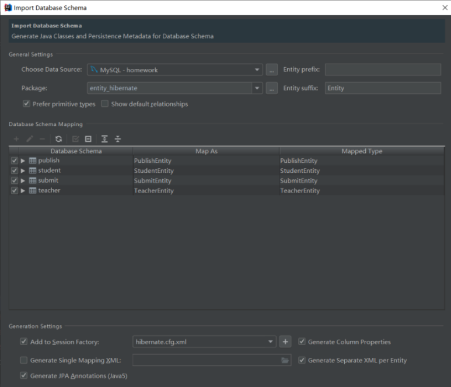Image resolution: width=451 pixels, height=387 pixels.
Task: Click the MySQL data source icon
Action: [x=94, y=69]
